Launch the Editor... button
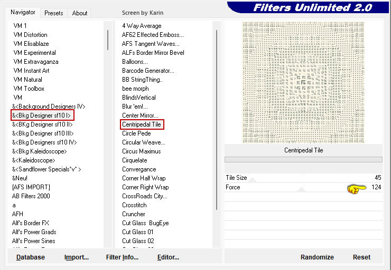This screenshot has width=391, height=270. coord(168,257)
